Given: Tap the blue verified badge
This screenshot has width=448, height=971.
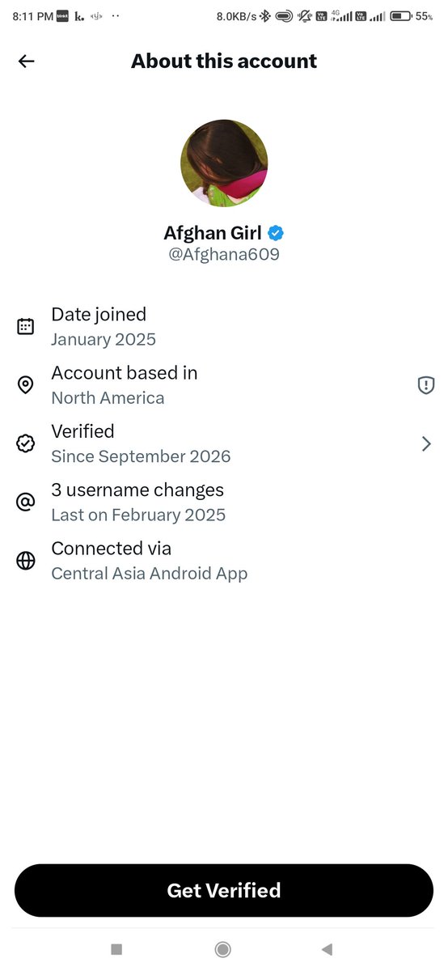Looking at the screenshot, I should pyautogui.click(x=276, y=233).
